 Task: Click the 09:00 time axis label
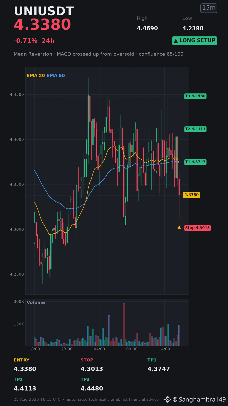click(132, 349)
